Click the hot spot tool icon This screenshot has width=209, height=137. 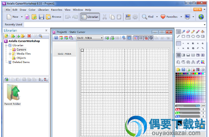pyautogui.click(x=124, y=38)
